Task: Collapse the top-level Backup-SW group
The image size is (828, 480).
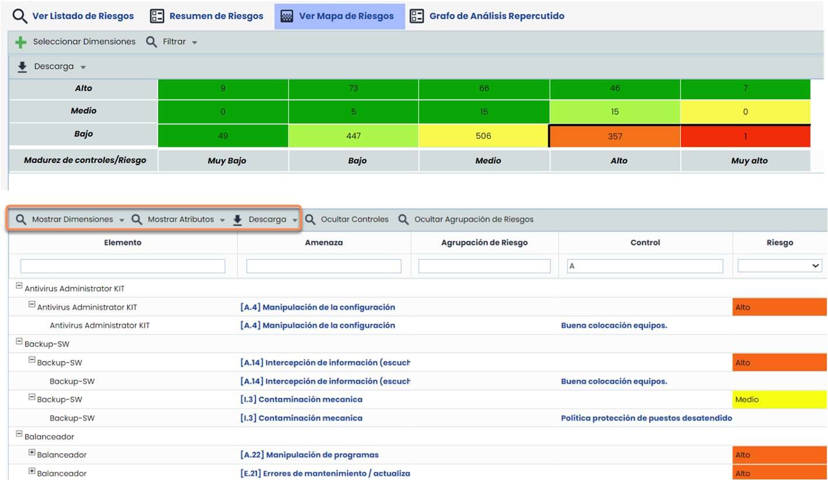Action: (x=19, y=342)
